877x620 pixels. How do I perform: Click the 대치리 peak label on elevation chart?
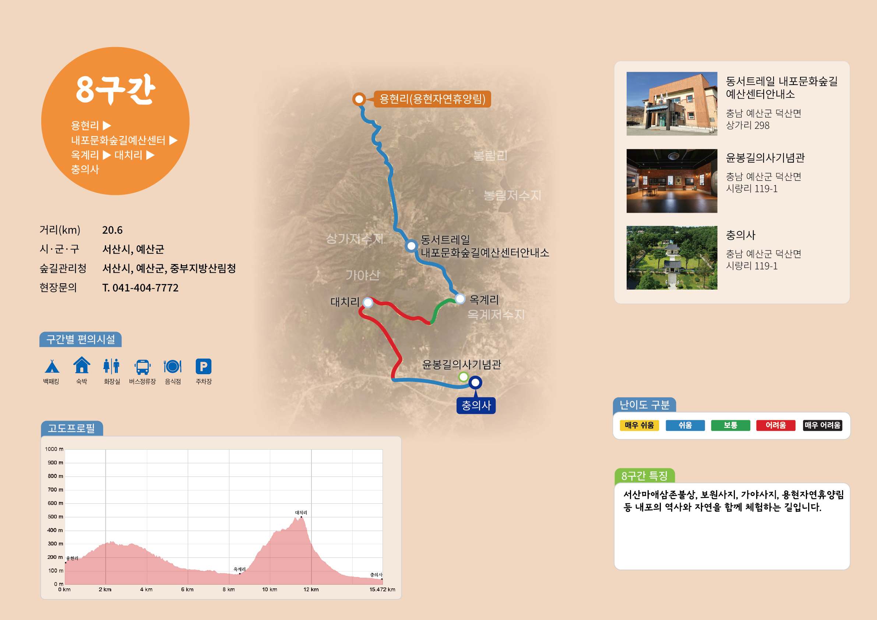(x=301, y=513)
